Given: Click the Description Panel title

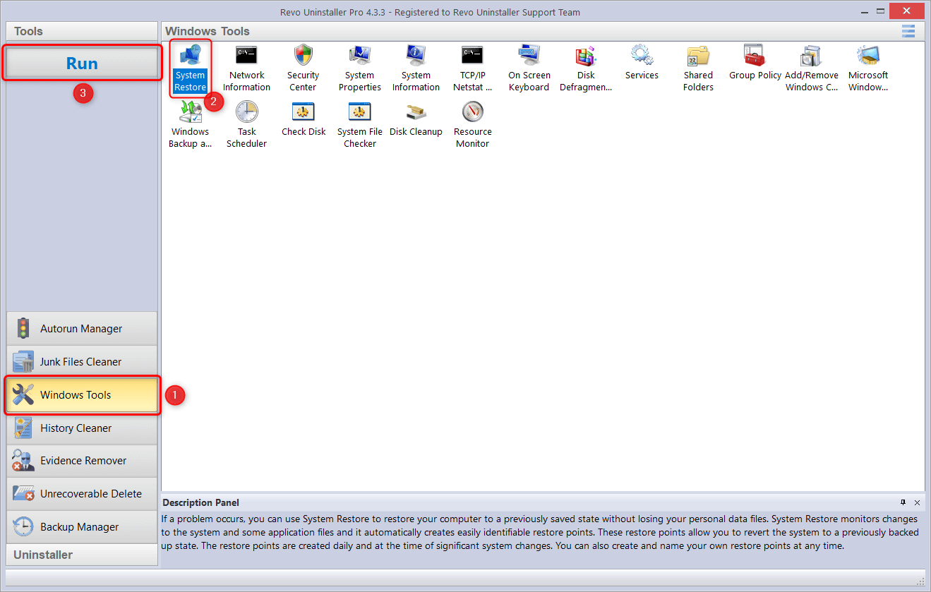Looking at the screenshot, I should click(200, 502).
